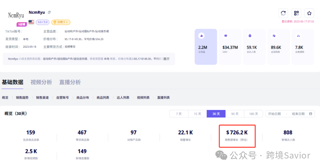Go to 自营账号 section
This screenshot has width=320, height=168.
point(63,97)
